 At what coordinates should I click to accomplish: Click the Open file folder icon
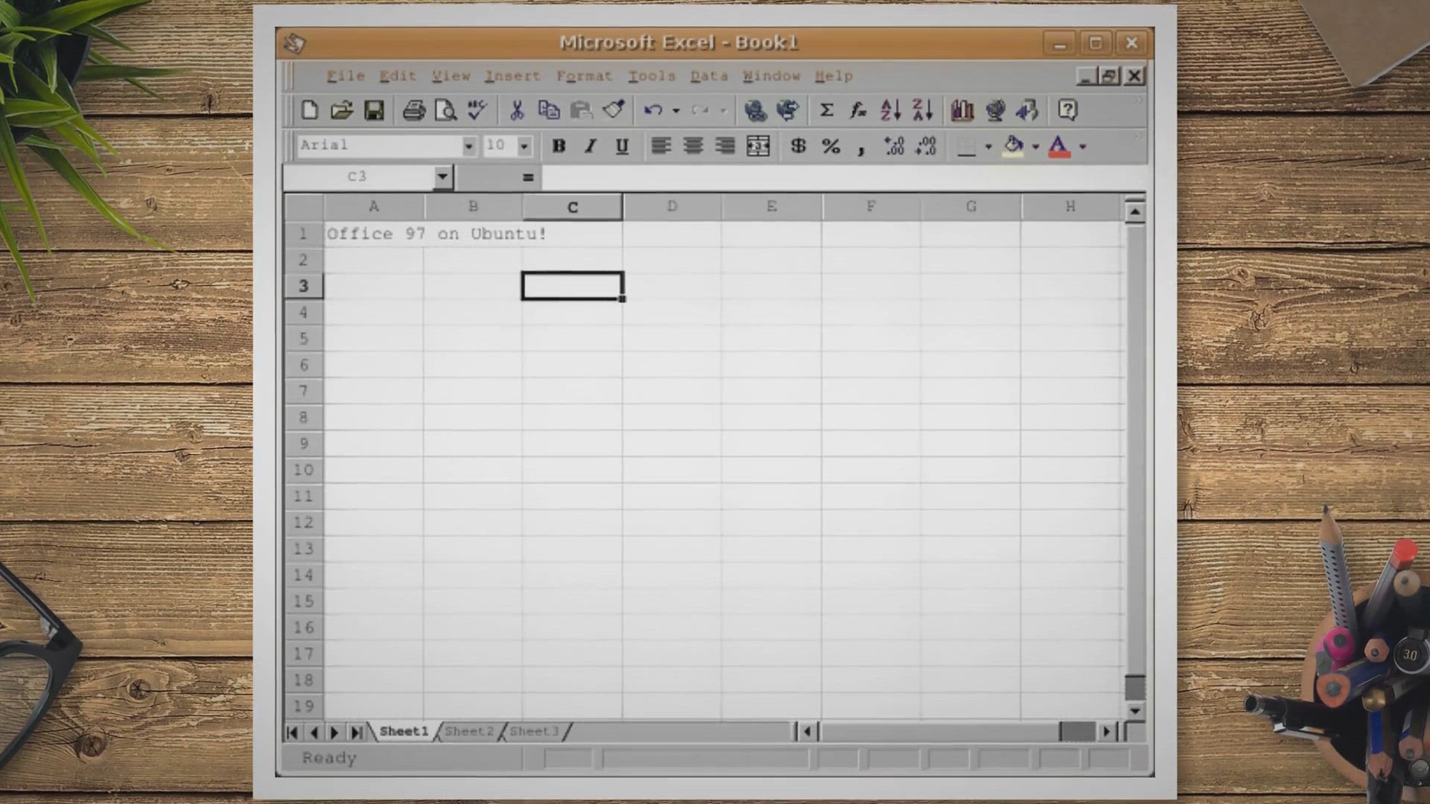tap(341, 110)
